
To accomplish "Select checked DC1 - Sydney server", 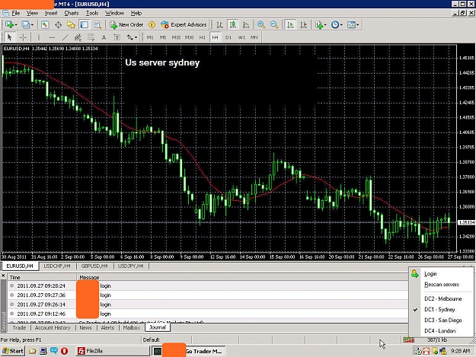I will 441,309.
